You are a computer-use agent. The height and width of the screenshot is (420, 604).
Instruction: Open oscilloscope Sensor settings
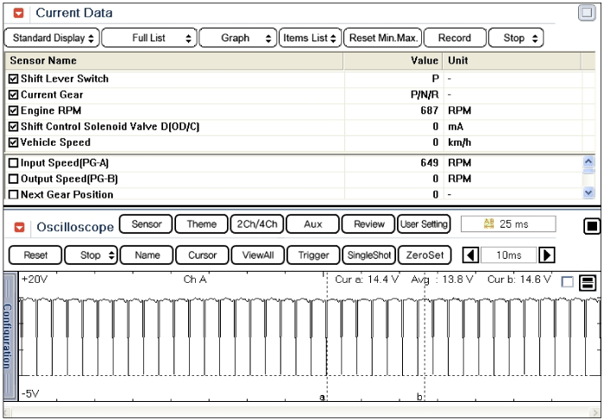[146, 224]
